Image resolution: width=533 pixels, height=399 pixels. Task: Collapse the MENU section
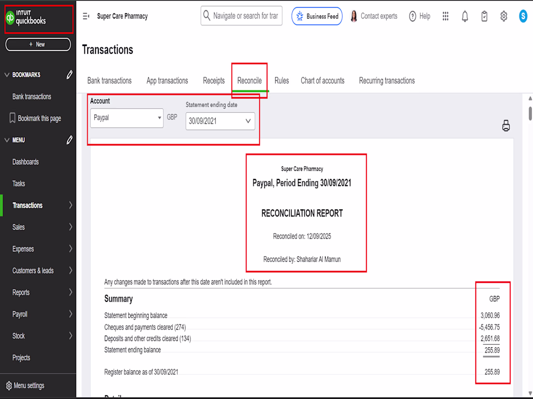click(7, 140)
